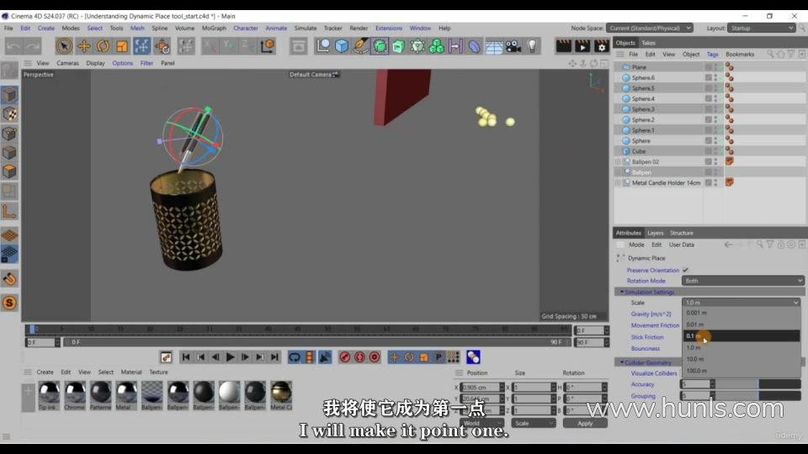
Task: Toggle the layer checkbox for Cube object
Action: pyautogui.click(x=709, y=151)
